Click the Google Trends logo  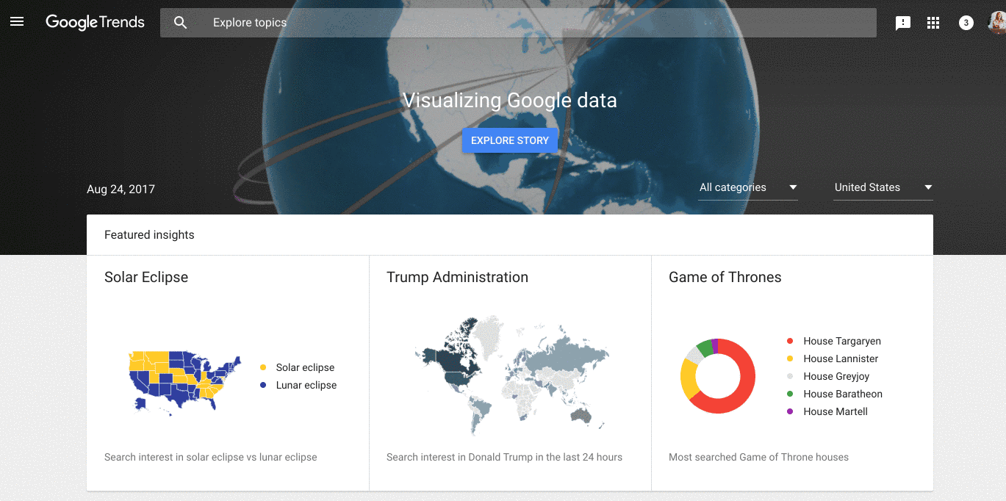pyautogui.click(x=95, y=22)
